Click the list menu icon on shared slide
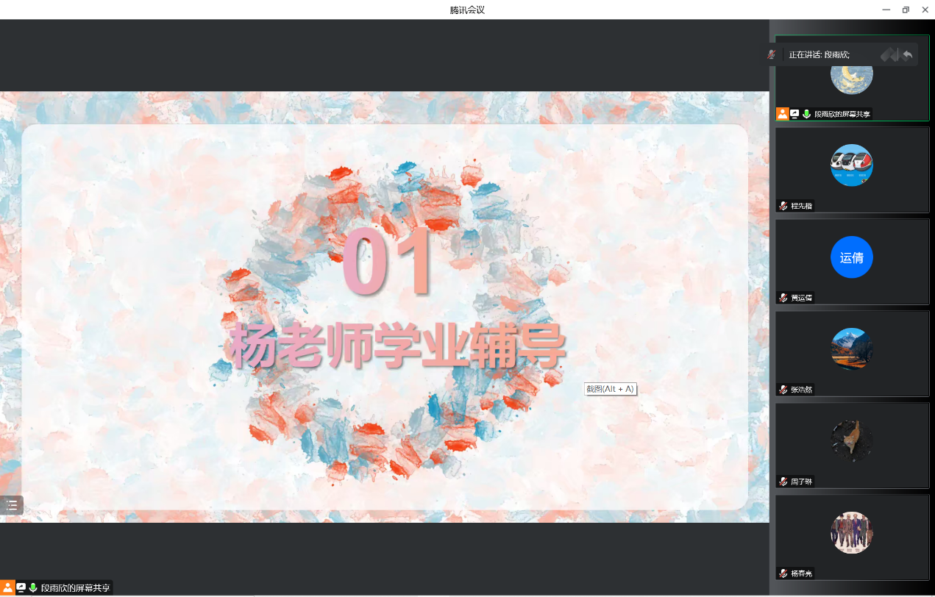Viewport: 935px width, 597px height. coord(12,505)
